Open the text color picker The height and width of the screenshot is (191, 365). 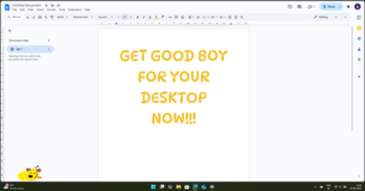tap(156, 17)
